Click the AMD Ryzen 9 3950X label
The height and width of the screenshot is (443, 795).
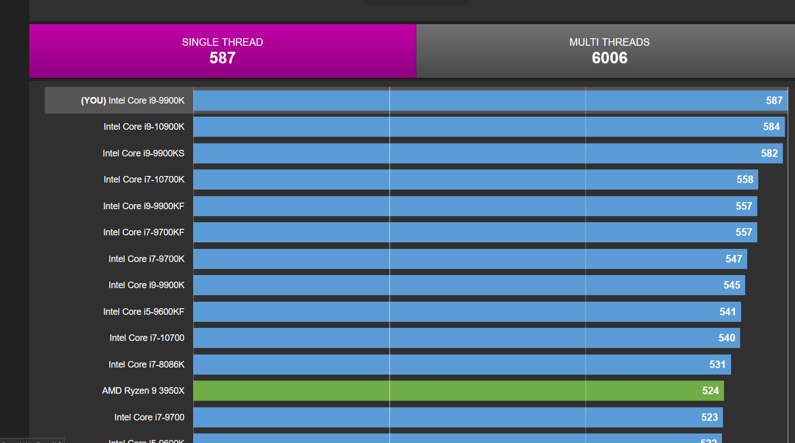143,391
